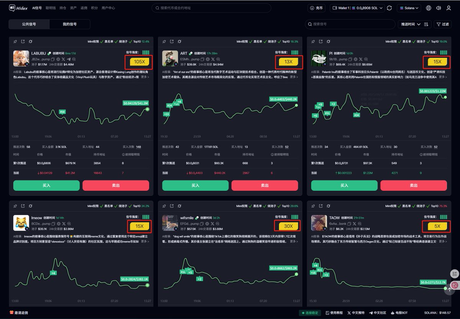Open the 中文社区 Telegram link
The width and height of the screenshot is (460, 319).
[x=377, y=313]
